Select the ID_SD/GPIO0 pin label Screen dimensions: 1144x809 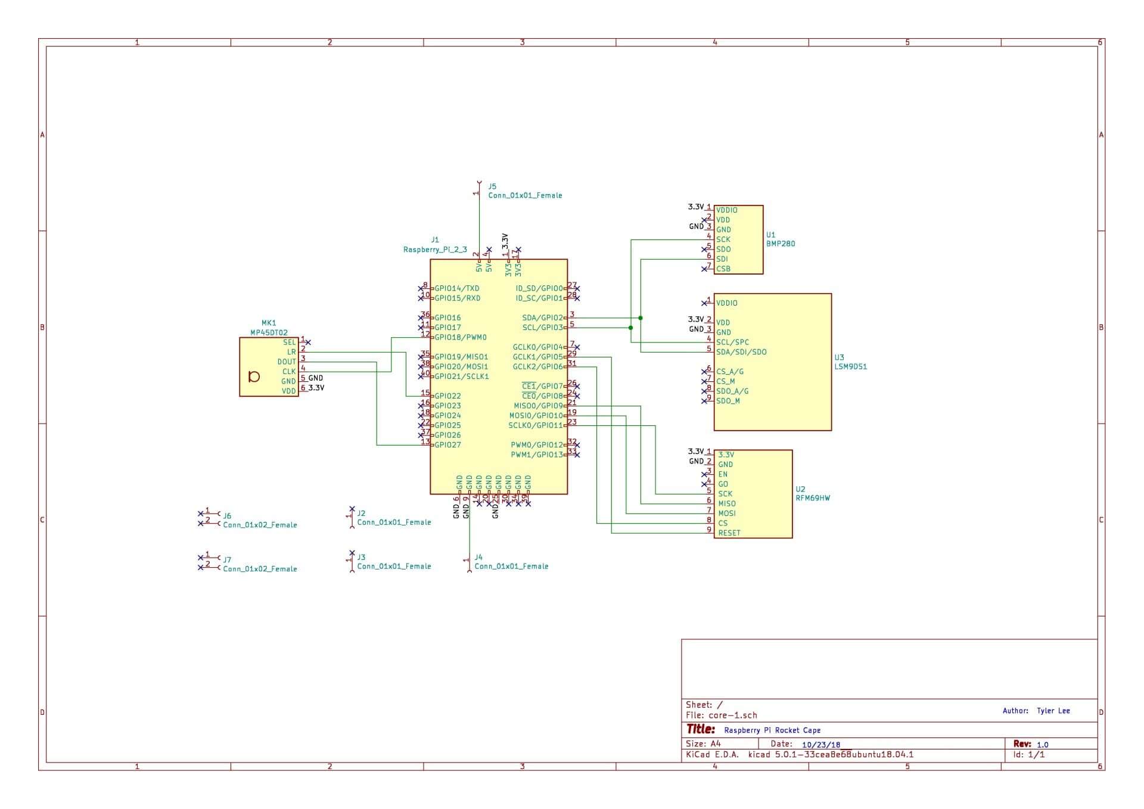pos(539,288)
